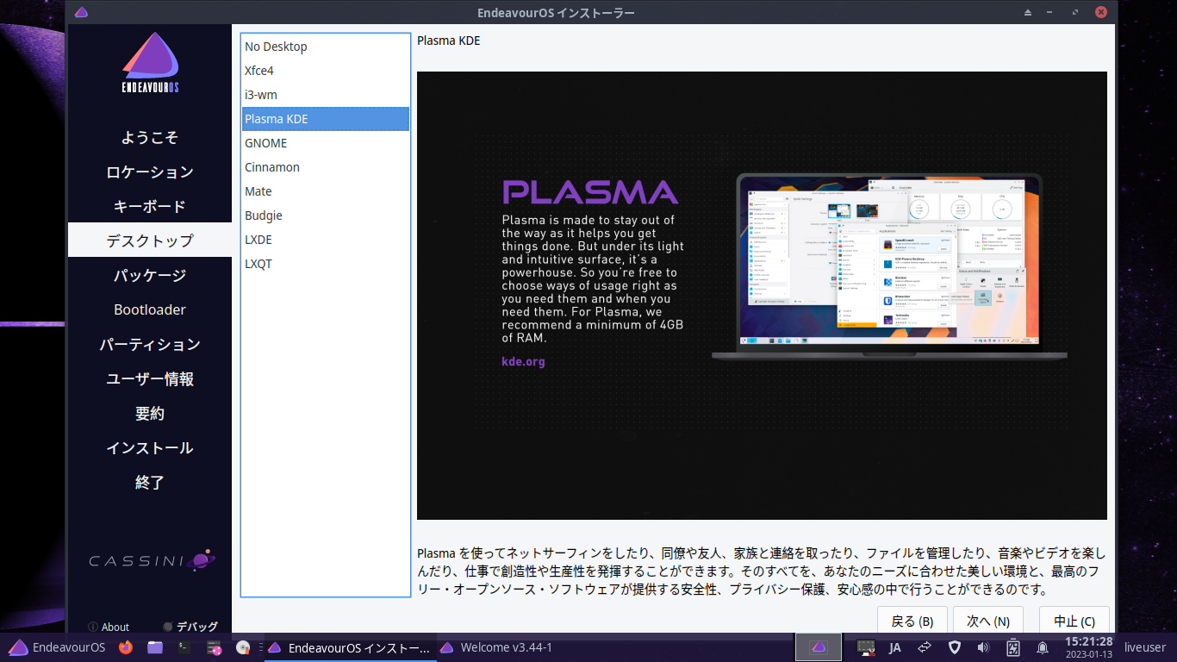Choose Budgie from the desktop list
This screenshot has width=1177, height=662.
point(326,215)
